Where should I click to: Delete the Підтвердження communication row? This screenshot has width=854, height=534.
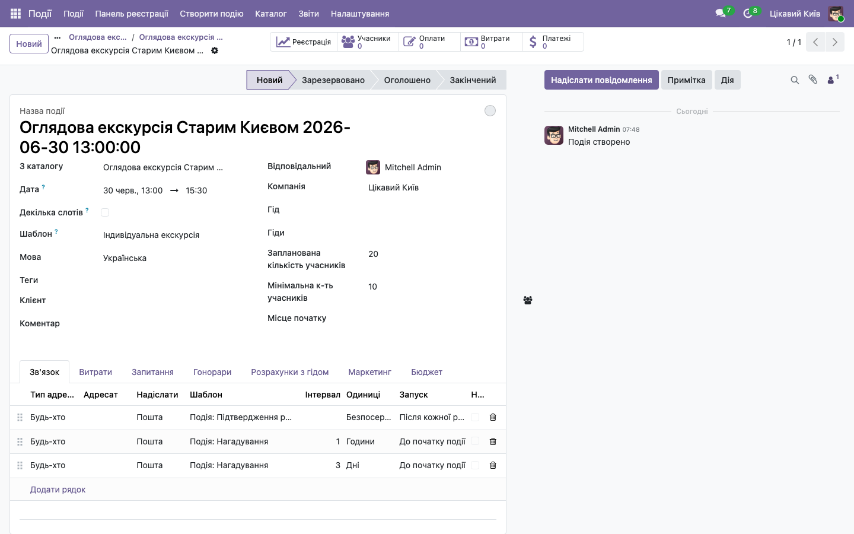pyautogui.click(x=493, y=417)
